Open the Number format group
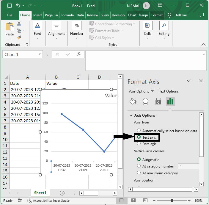 [x=77, y=30]
